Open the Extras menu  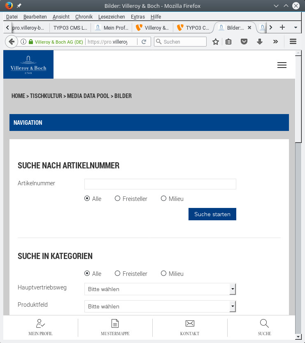(138, 16)
